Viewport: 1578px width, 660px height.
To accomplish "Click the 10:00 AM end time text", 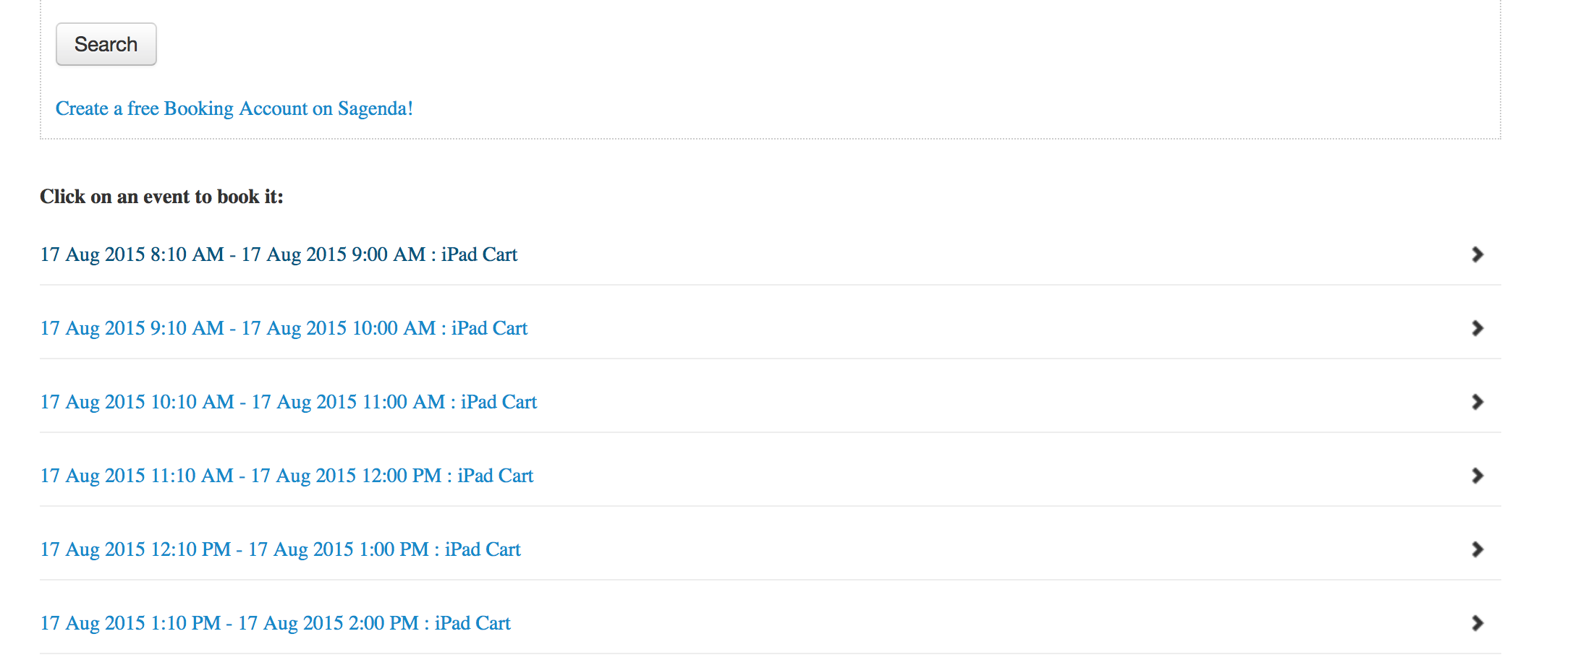I will click(x=394, y=328).
